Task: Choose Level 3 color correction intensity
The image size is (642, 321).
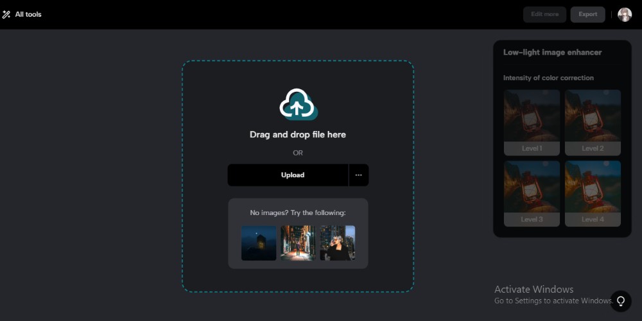Action: (x=532, y=193)
